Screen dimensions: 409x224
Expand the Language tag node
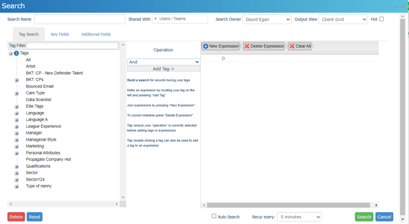pos(16,113)
